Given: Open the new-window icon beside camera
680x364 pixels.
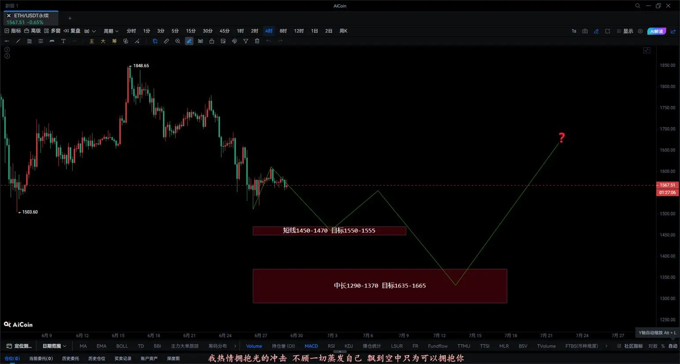Looking at the screenshot, I should click(608, 31).
